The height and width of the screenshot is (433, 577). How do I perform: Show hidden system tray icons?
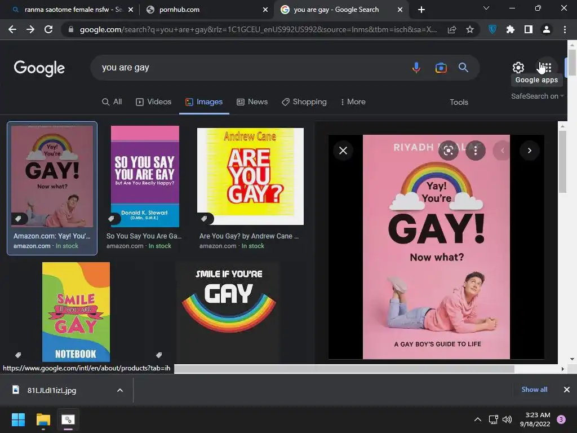coord(478,419)
